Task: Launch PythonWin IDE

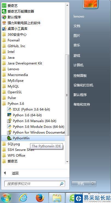Action: (33, 138)
